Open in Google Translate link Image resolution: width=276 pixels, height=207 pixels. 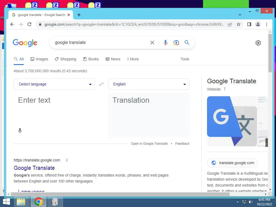[149, 144]
